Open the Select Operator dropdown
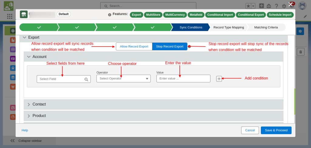This screenshot has height=148, width=311. [124, 79]
